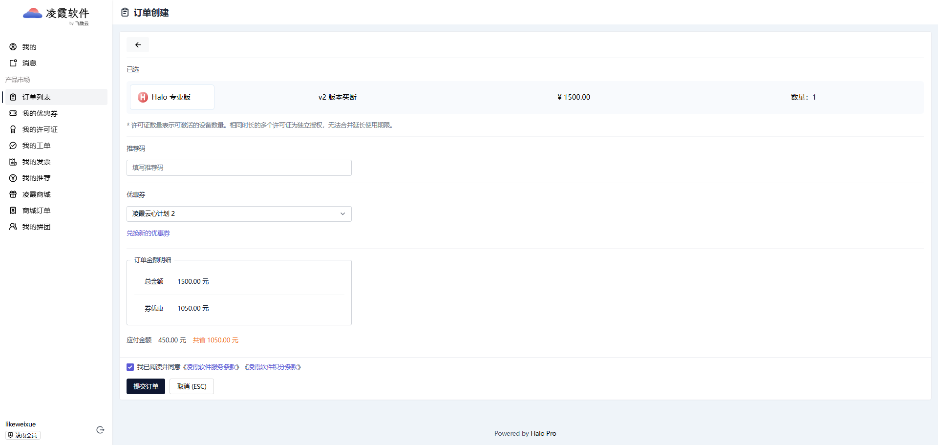Image resolution: width=938 pixels, height=445 pixels.
Task: Expand the 优惠券 coupon dropdown
Action: 239,214
